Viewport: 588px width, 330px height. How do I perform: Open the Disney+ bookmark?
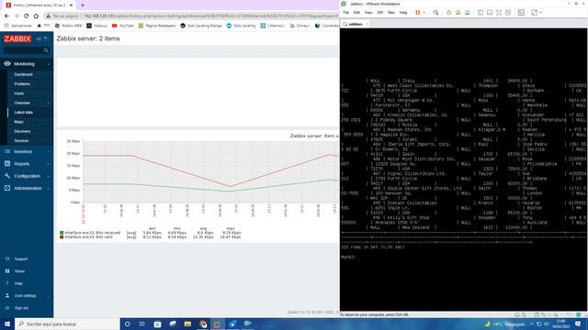(x=300, y=26)
